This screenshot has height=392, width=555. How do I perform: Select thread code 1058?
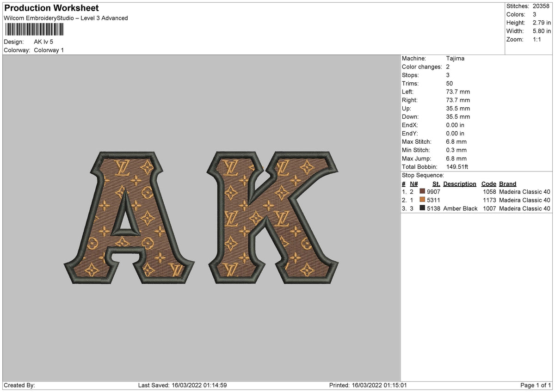[489, 192]
